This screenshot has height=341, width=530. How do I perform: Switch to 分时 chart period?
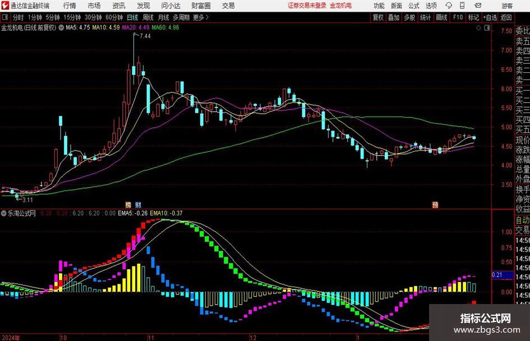19,17
